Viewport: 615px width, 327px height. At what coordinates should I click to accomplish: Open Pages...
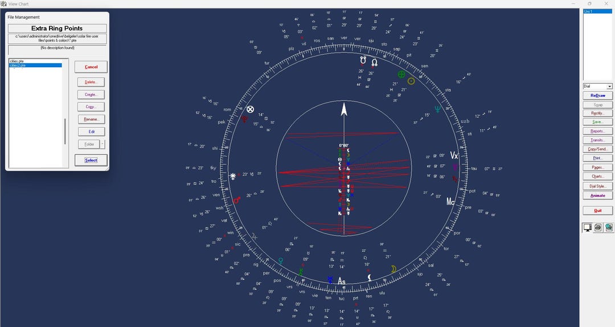(x=598, y=167)
